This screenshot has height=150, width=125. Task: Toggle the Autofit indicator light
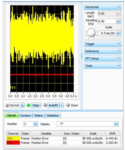click(x=45, y=105)
